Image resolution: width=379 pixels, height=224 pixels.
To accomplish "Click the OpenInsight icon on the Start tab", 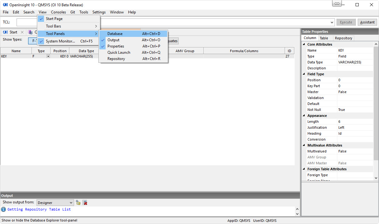I will click(5, 32).
